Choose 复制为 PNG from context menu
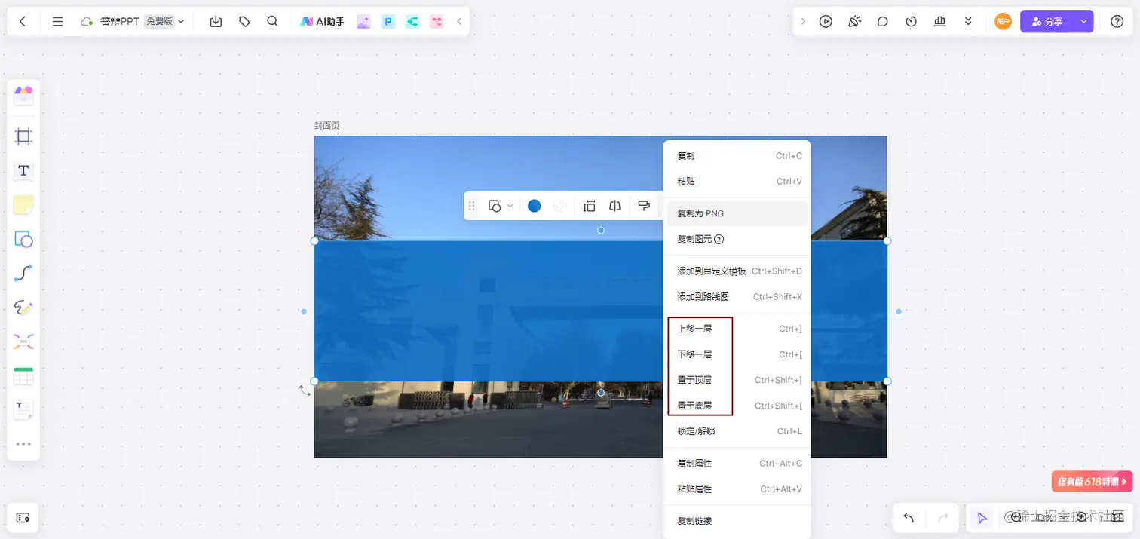This screenshot has width=1140, height=539. point(737,213)
